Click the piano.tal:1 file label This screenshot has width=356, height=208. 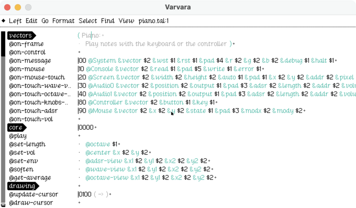(x=154, y=21)
